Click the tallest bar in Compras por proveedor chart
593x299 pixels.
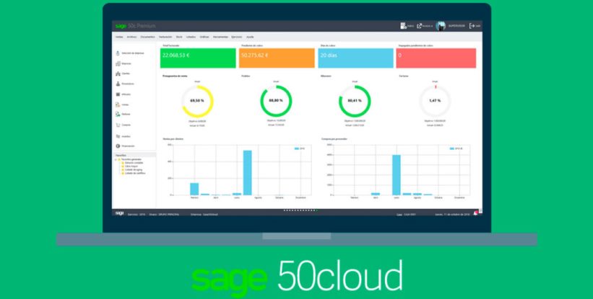(397, 175)
